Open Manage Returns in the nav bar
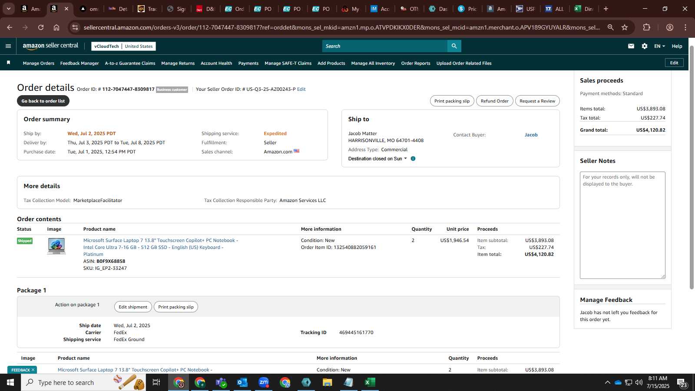 178,63
